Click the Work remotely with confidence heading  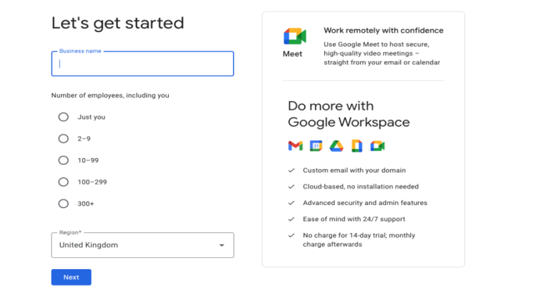(384, 31)
